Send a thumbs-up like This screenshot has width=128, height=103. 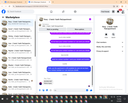pos(91,90)
